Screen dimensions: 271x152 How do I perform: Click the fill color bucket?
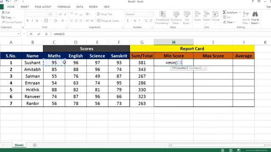point(55,21)
